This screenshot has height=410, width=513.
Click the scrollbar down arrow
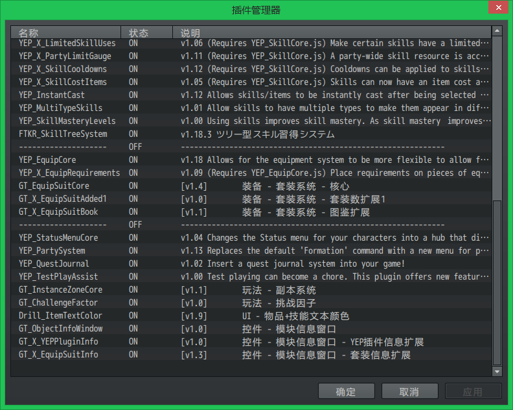point(497,371)
